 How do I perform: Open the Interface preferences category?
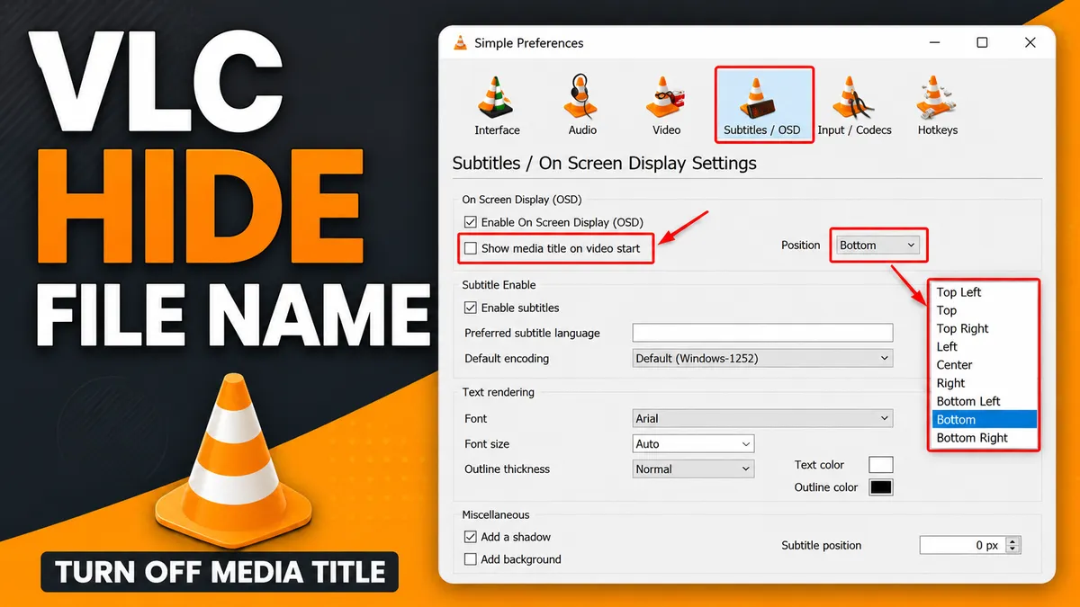coord(497,104)
